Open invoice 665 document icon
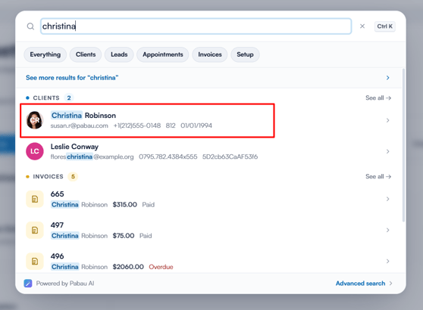 [x=35, y=199]
